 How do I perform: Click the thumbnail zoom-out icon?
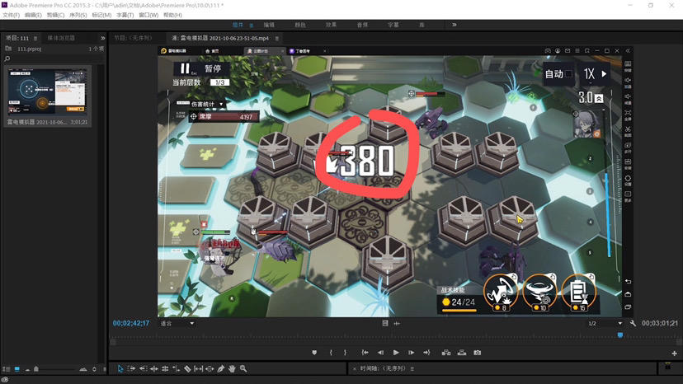pyautogui.click(x=27, y=369)
